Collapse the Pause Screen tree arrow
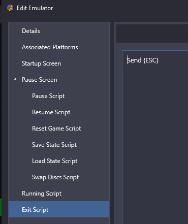Viewport: 188px width, 224px height. [x=15, y=79]
